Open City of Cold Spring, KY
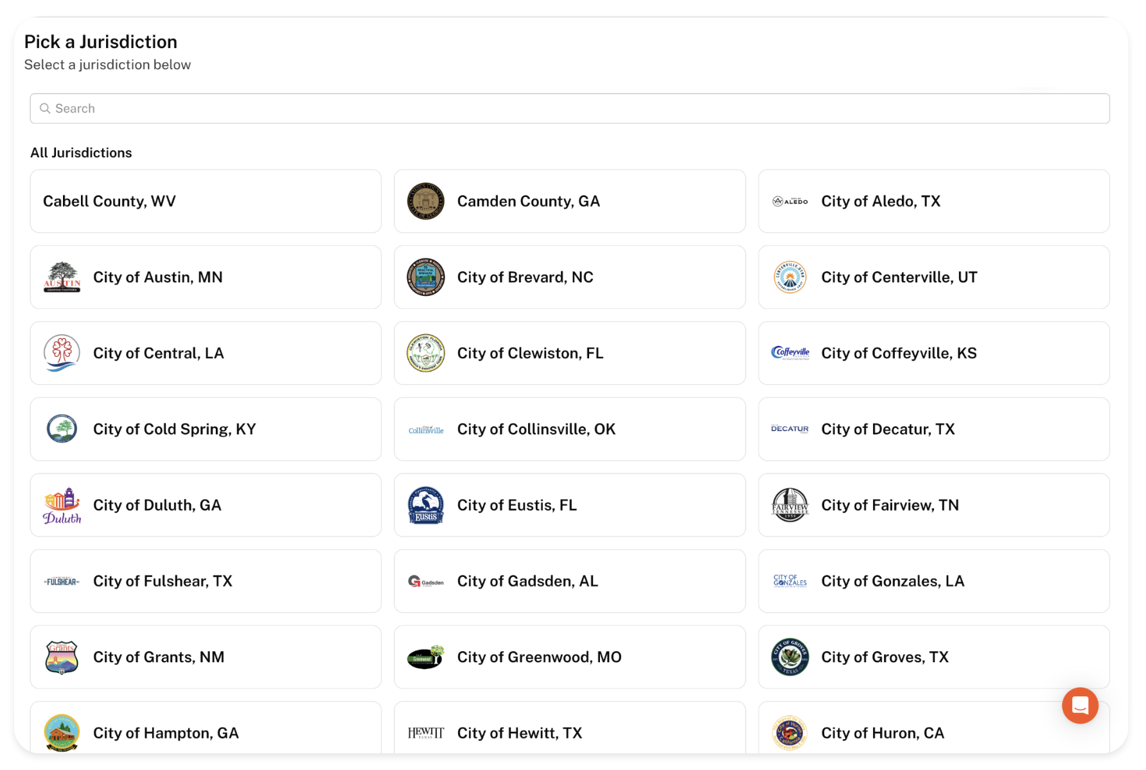Image resolution: width=1146 pixels, height=770 pixels. point(206,429)
